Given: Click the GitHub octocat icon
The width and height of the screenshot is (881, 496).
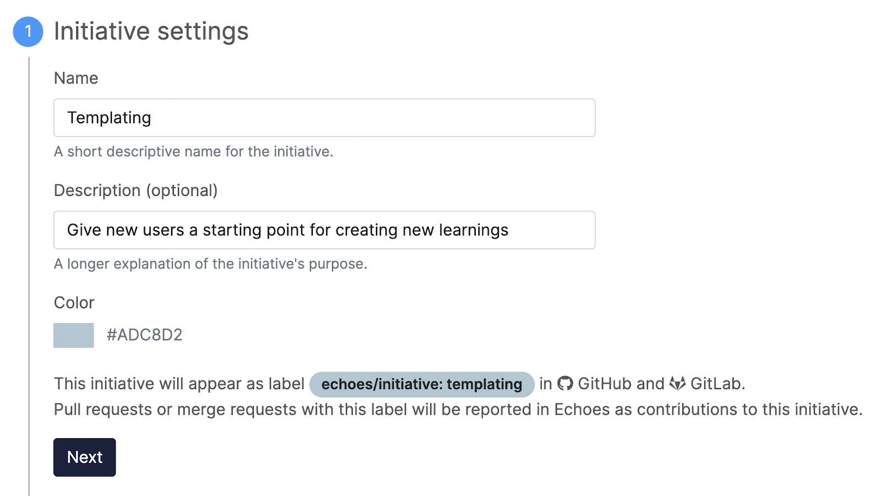Looking at the screenshot, I should point(565,383).
